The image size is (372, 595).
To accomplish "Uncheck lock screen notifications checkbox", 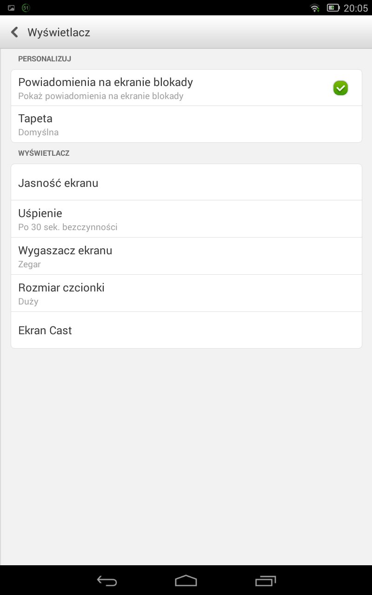I will (340, 88).
